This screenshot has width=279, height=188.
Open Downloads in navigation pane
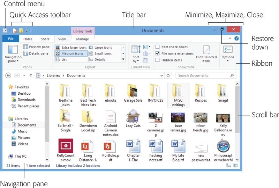coord(23,100)
